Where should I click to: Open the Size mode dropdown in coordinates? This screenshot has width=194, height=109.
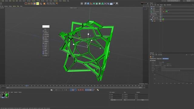click(x=129, y=100)
